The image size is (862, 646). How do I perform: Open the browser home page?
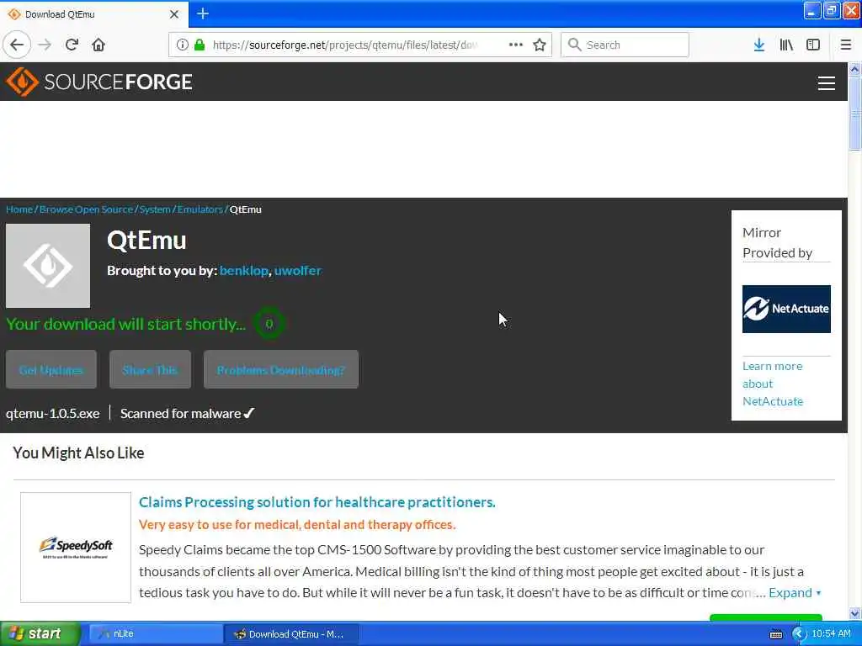tap(98, 45)
